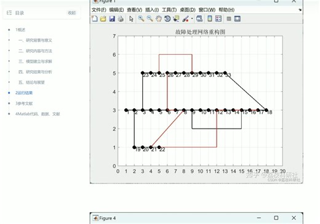Select the Edit Plot arrow tool

[x=131, y=19]
